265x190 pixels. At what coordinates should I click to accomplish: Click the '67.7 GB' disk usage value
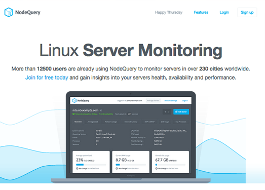(x=162, y=160)
